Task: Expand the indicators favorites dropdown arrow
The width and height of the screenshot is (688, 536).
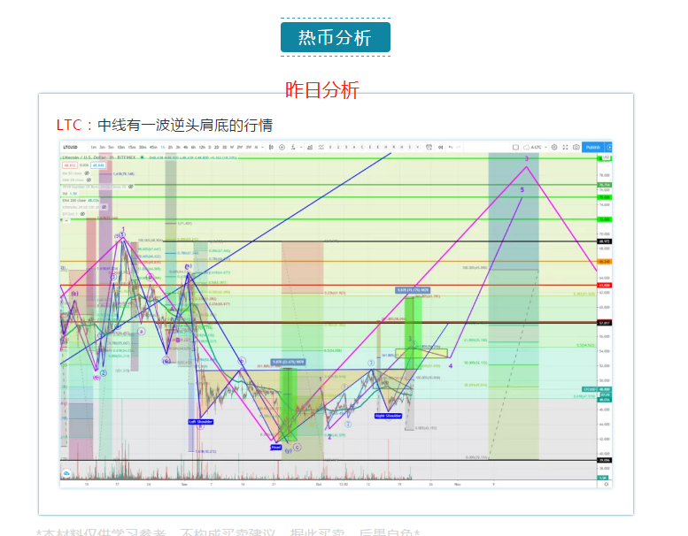Action: [x=301, y=147]
